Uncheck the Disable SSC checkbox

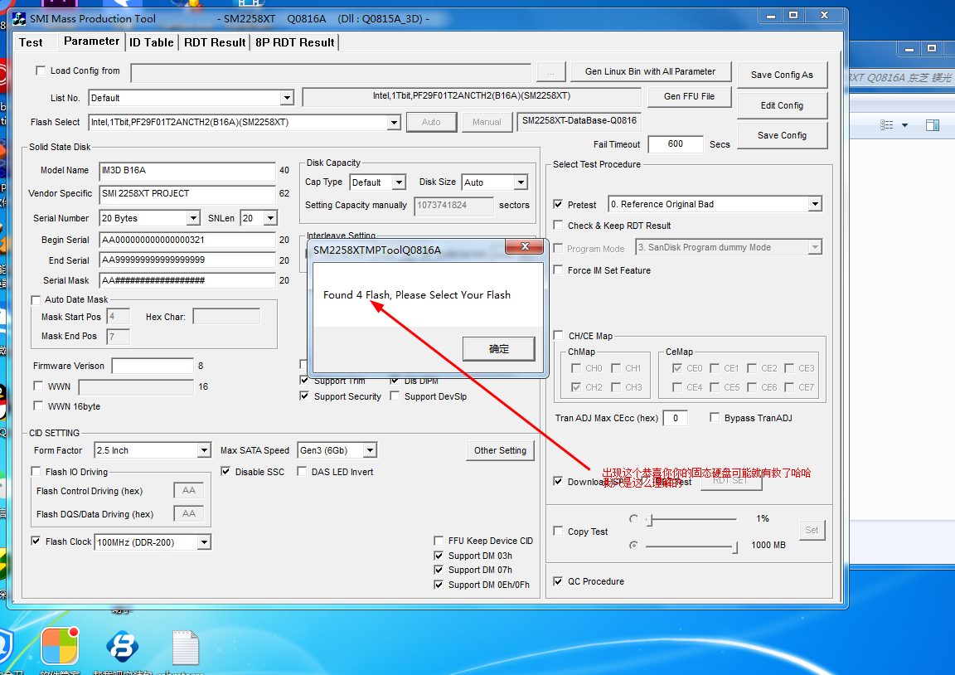[x=225, y=472]
